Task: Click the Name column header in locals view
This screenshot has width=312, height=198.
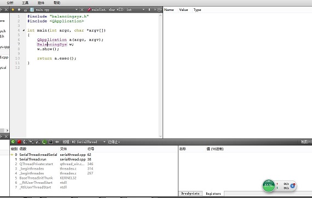Action: 169,10
